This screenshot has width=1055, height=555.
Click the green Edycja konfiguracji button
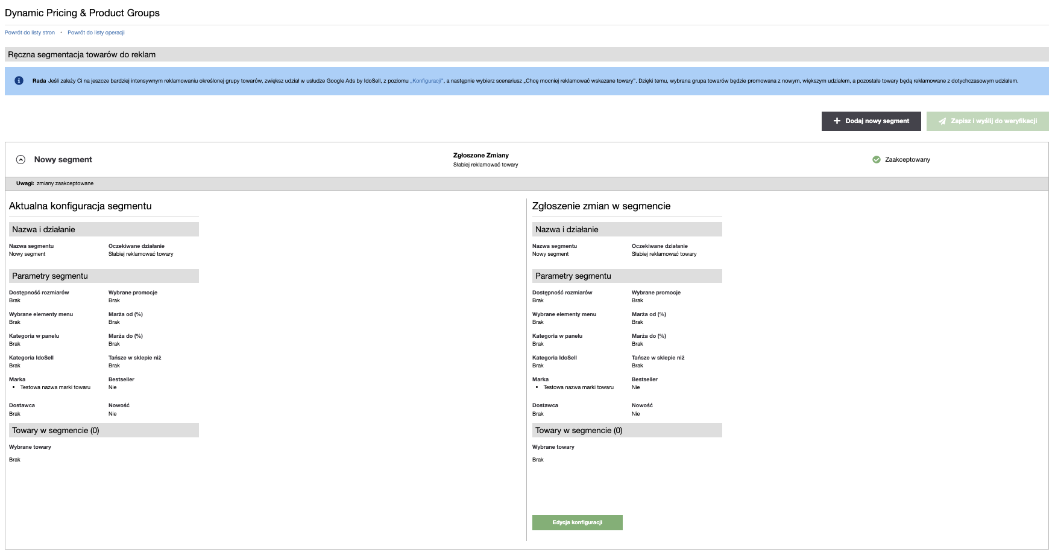tap(577, 522)
